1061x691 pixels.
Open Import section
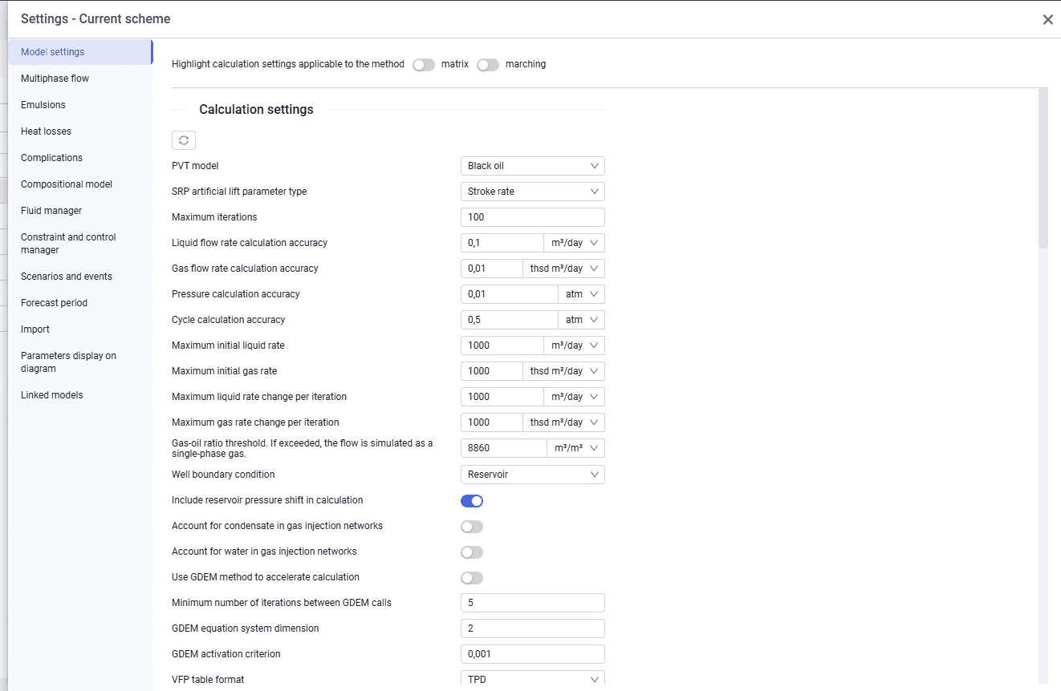coord(80,329)
